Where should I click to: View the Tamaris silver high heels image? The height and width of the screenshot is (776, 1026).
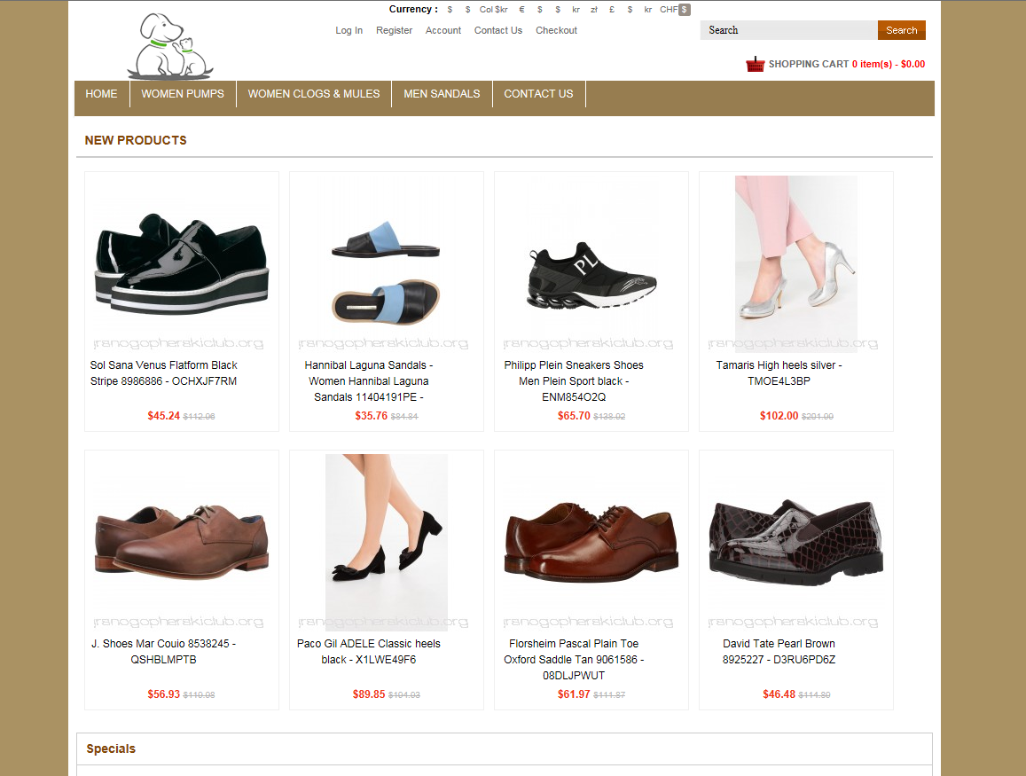coord(795,264)
